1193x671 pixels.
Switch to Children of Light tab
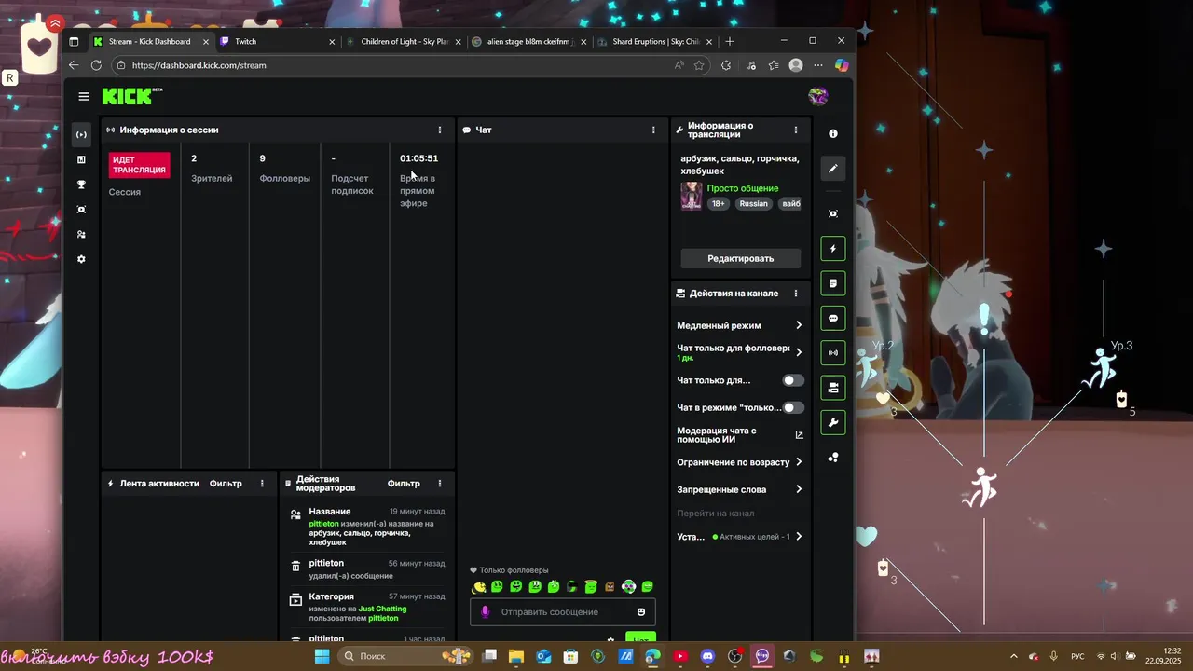401,41
